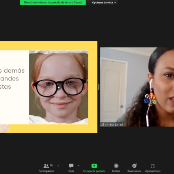Click the participant count number 16
Viewport: 174px width, 174px height.
(51, 165)
